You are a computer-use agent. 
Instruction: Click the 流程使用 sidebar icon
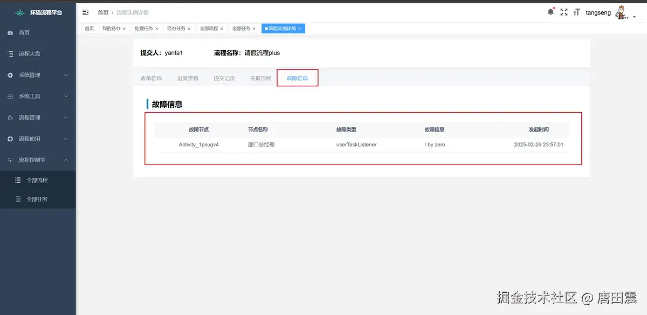coord(10,139)
